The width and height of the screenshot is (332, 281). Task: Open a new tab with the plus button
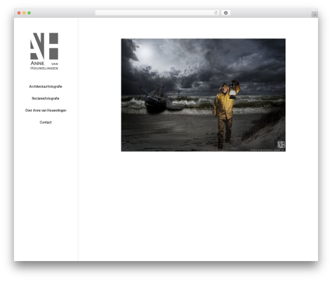coord(315,15)
